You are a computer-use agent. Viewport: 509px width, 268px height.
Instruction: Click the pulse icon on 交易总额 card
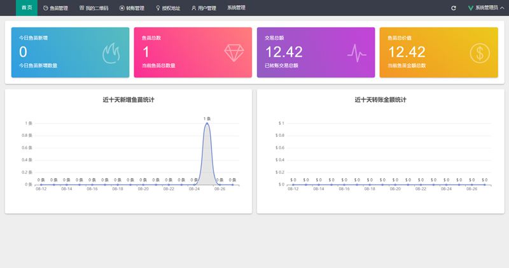(357, 53)
